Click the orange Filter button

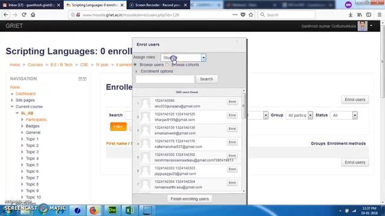pos(118,127)
